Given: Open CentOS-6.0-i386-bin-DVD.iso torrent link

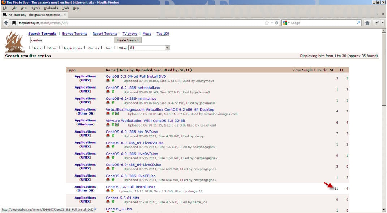Looking at the screenshot, I should (132, 132).
